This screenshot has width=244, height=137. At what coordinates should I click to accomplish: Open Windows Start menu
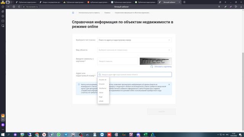[3, 134]
